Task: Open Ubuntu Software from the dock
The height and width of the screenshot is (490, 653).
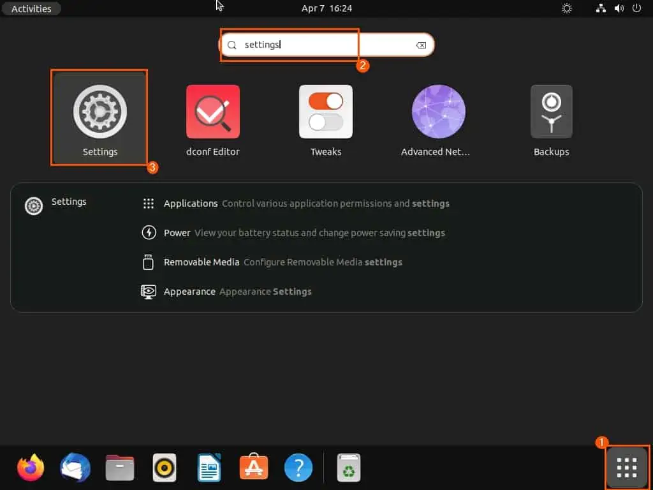Action: click(253, 468)
